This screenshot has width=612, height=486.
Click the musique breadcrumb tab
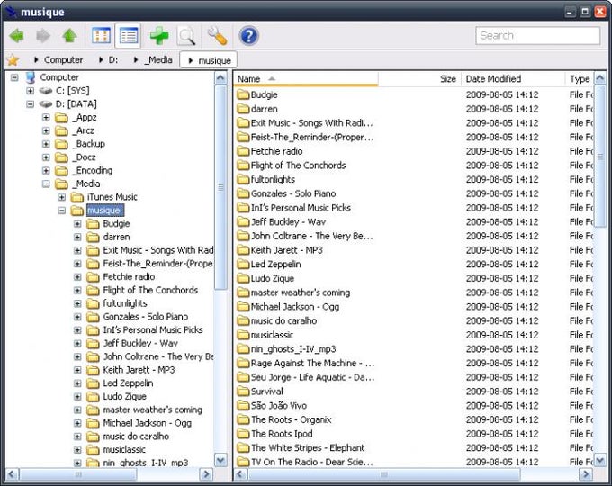209,60
